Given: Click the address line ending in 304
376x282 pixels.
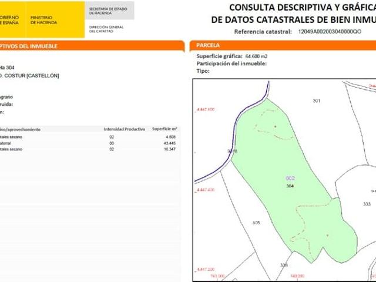Looking at the screenshot, I should pos(7,68).
